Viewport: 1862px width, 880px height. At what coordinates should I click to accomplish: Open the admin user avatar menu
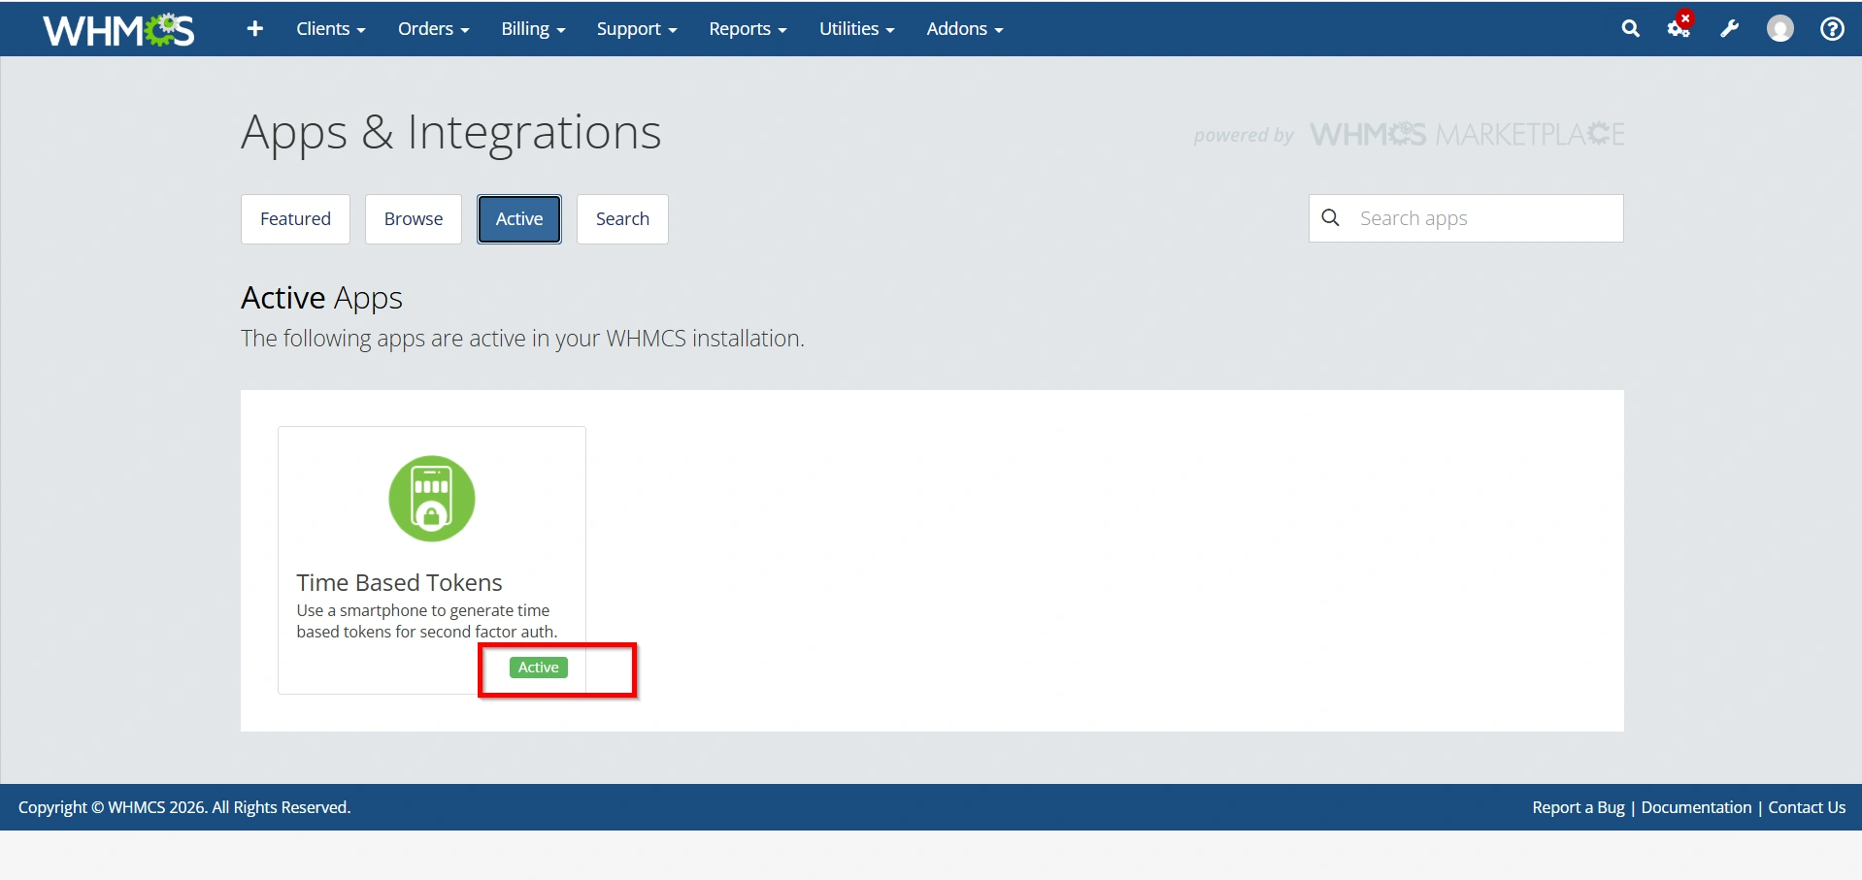(1780, 29)
